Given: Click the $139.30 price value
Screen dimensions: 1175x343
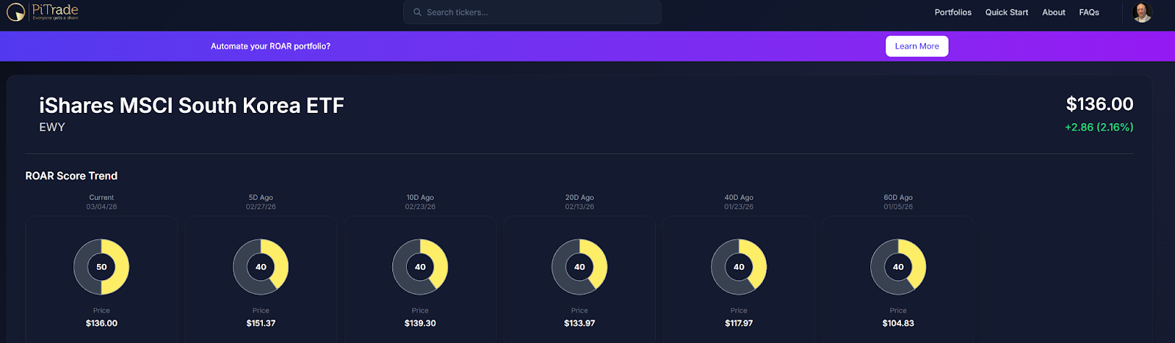Looking at the screenshot, I should [420, 323].
